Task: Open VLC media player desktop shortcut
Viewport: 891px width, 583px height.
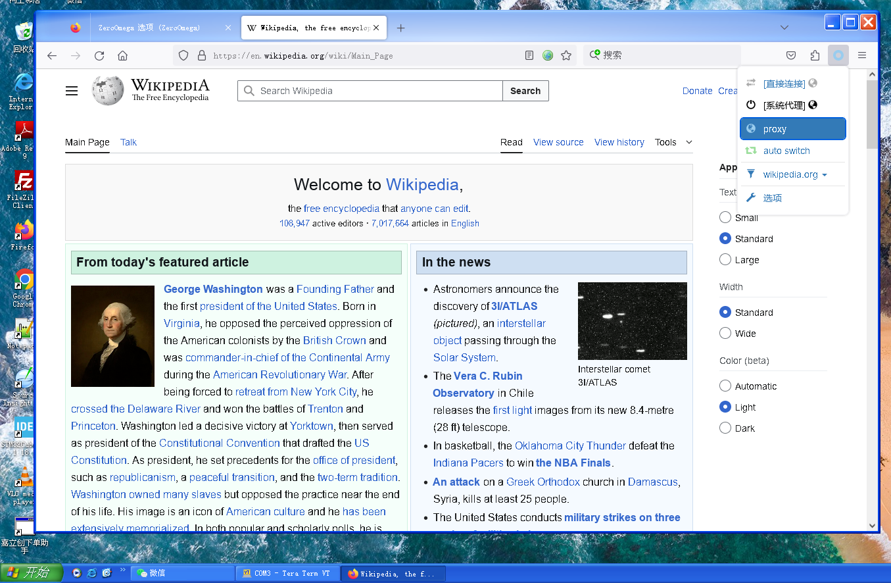Action: point(24,486)
